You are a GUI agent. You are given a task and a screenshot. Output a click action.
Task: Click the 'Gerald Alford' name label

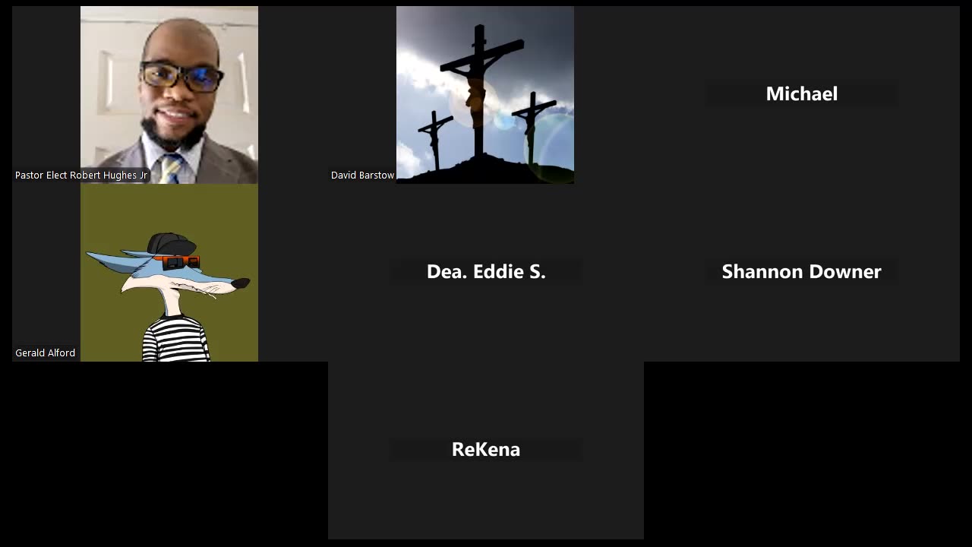[x=45, y=353]
